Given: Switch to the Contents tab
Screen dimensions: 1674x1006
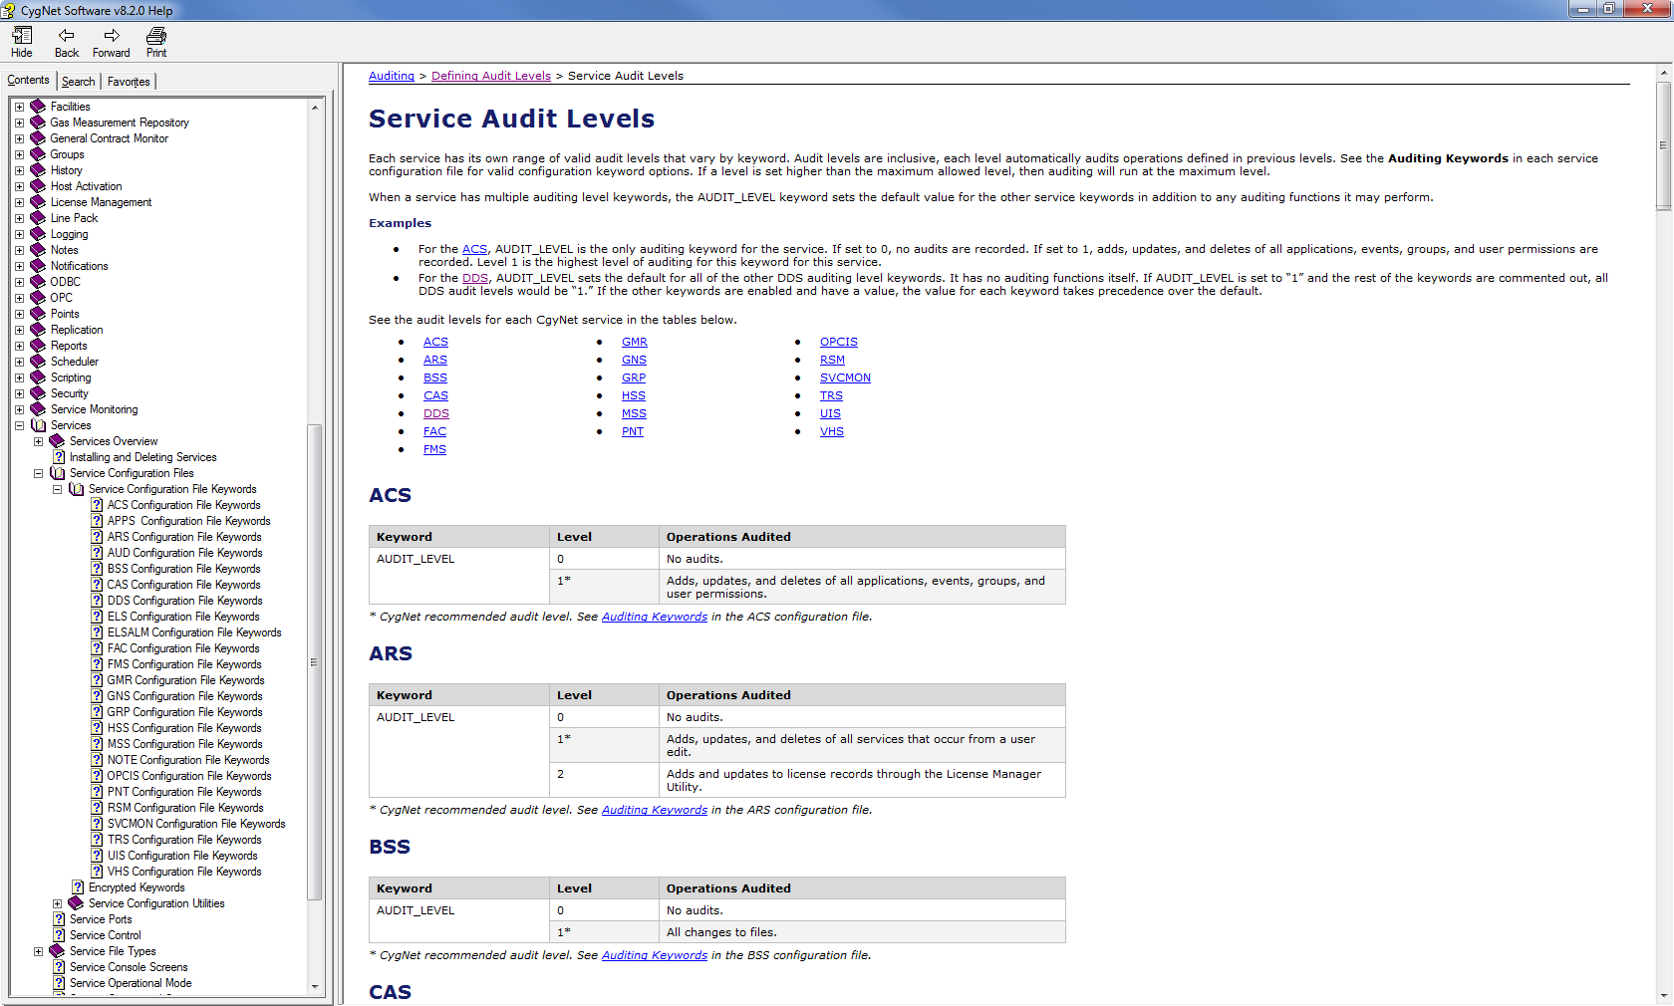Looking at the screenshot, I should 28,81.
